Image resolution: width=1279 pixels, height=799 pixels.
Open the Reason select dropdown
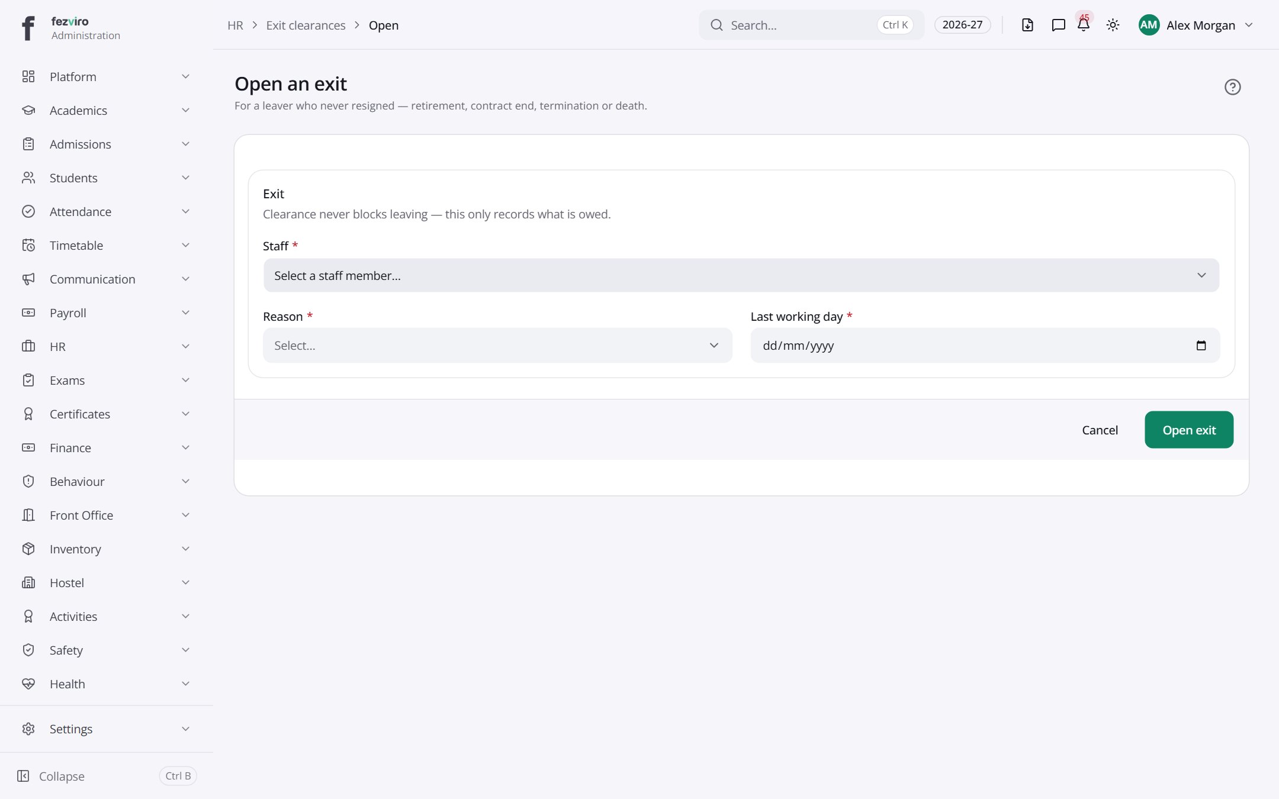(x=497, y=346)
